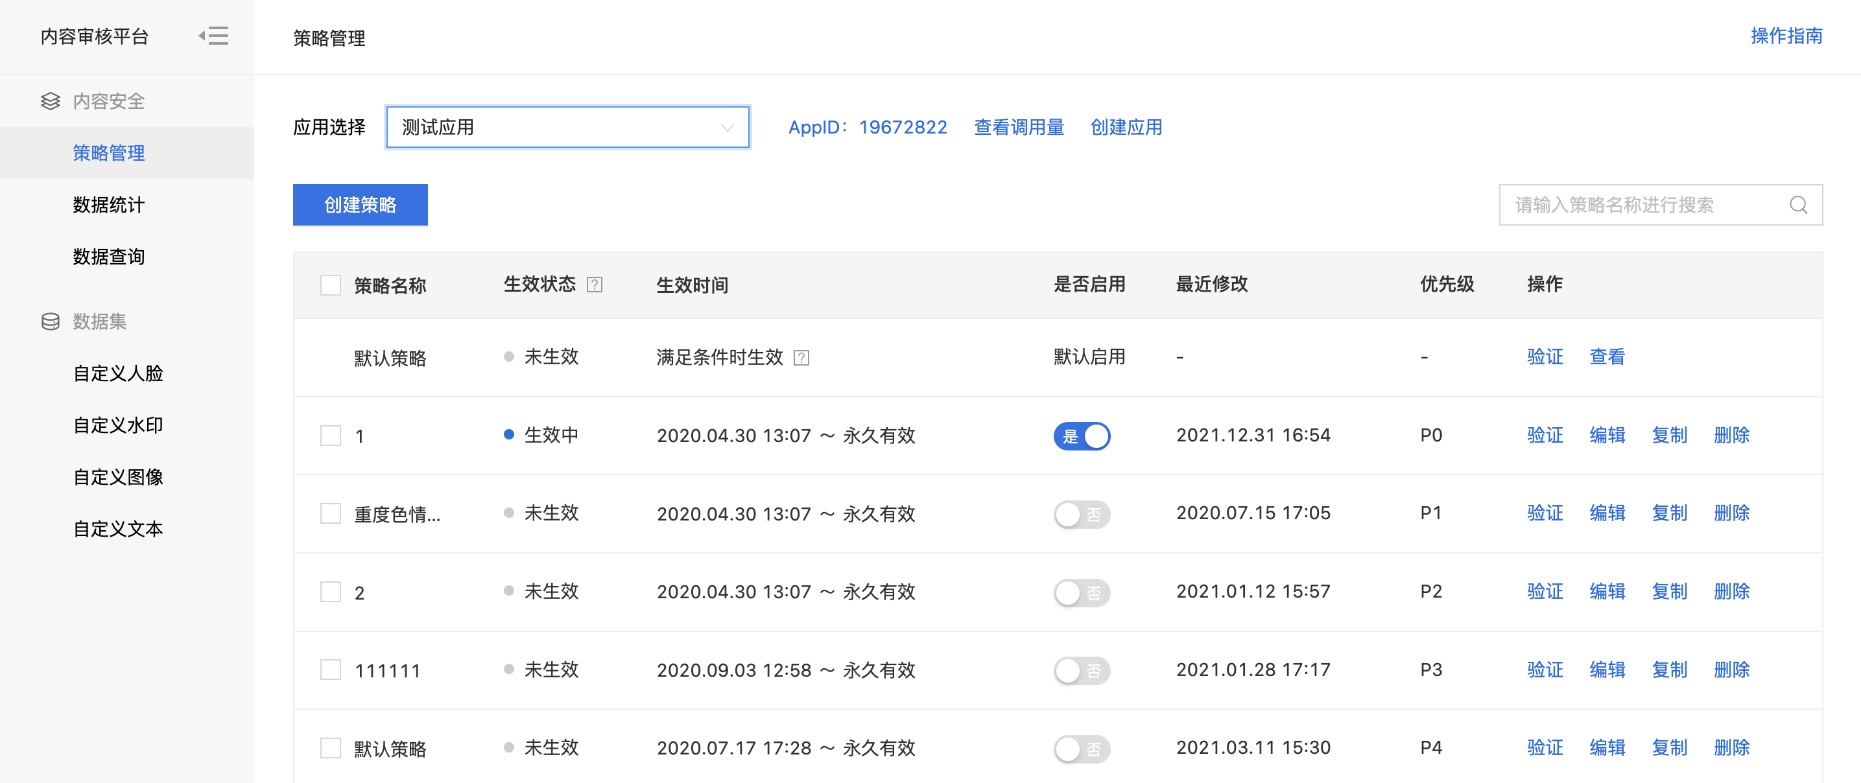Open 数据统计 in the sidebar
Viewport: 1861px width, 783px height.
(x=108, y=205)
